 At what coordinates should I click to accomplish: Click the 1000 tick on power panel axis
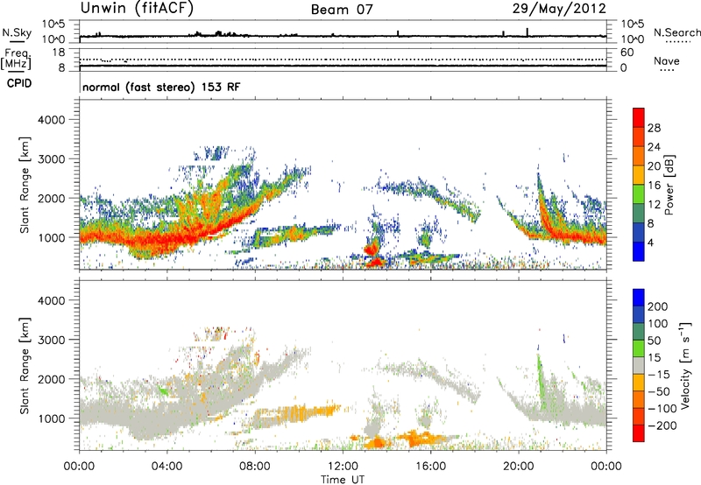(51, 237)
